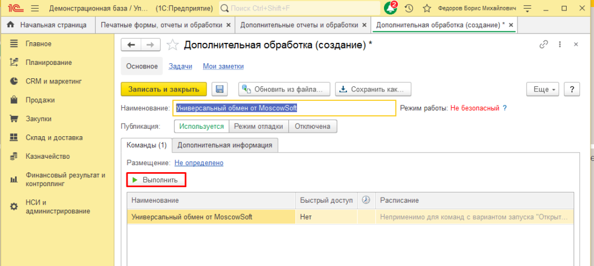Click the Режим работы help question mark
Screen dimensions: 594x266
[504, 108]
